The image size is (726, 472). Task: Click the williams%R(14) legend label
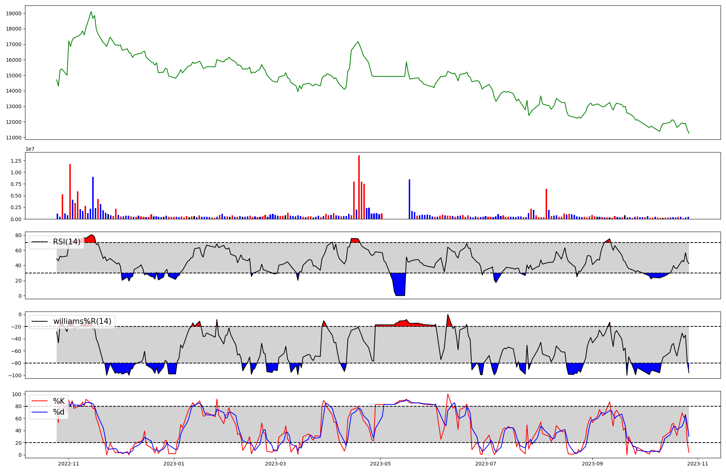[x=82, y=321]
